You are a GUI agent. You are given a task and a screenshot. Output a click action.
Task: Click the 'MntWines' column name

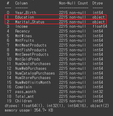point(24,36)
